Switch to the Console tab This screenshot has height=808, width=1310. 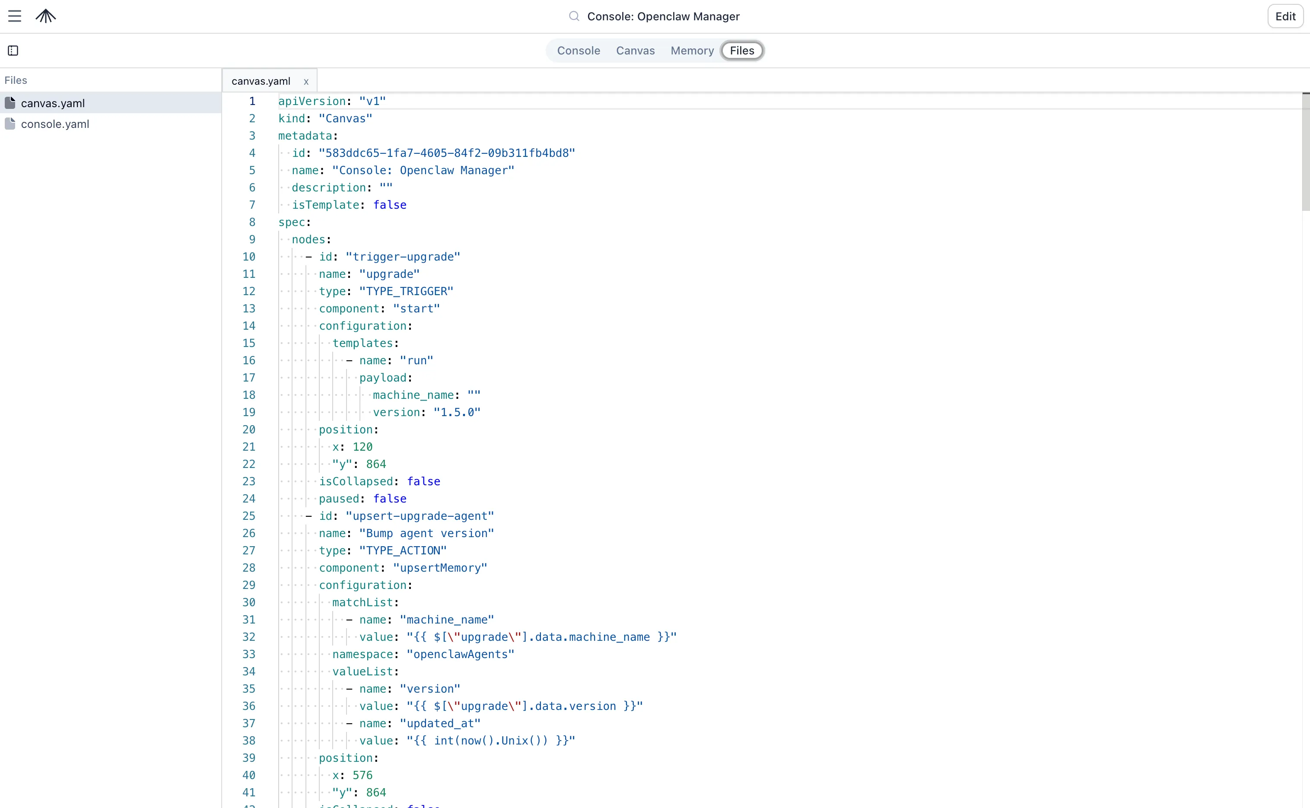click(x=579, y=51)
